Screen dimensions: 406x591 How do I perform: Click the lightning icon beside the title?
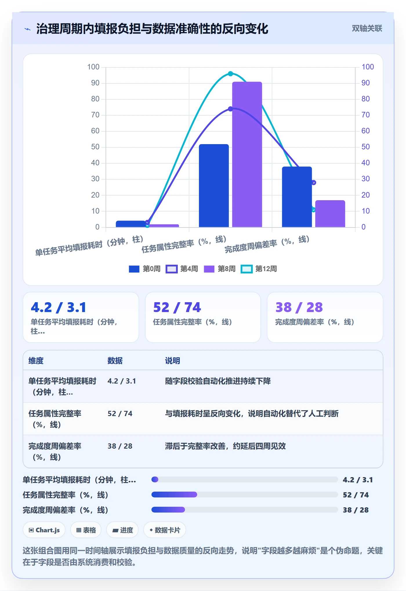pyautogui.click(x=28, y=29)
